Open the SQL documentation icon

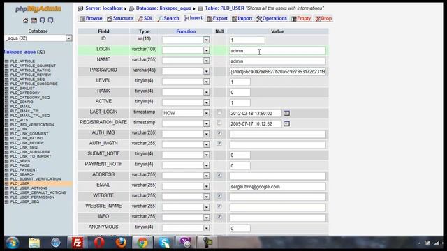pyautogui.click(x=50, y=20)
